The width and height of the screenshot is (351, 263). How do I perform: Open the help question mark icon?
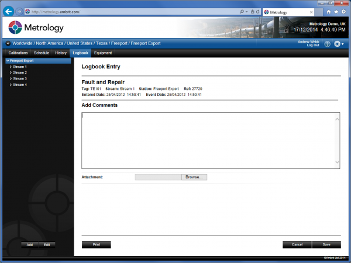pos(327,44)
